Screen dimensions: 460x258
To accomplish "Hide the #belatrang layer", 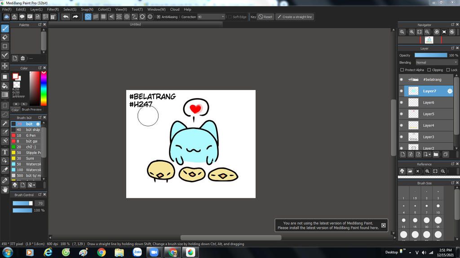I will [x=401, y=80].
